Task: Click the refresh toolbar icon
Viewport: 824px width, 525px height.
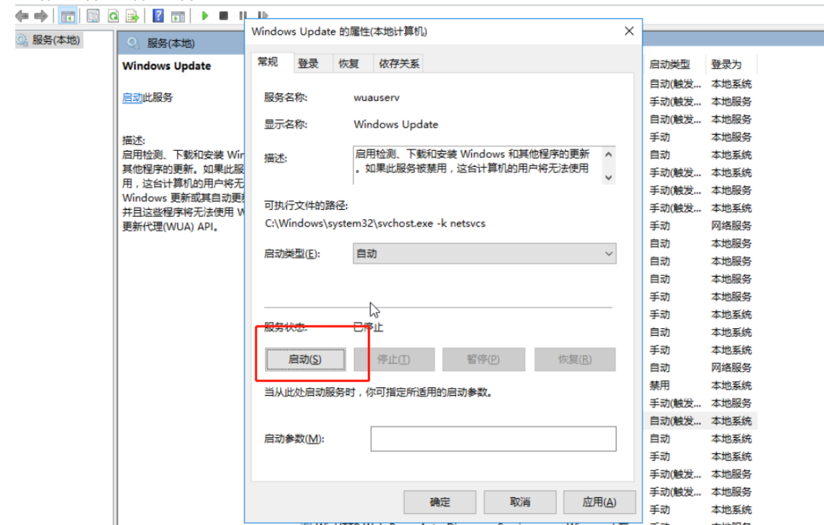Action: pos(113,15)
